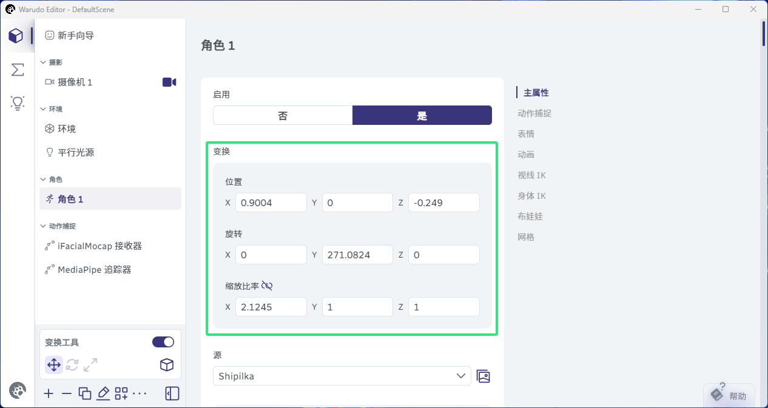Select MediaPipe 追踪器 asset
Viewport: 768px width, 408px height.
coord(110,269)
